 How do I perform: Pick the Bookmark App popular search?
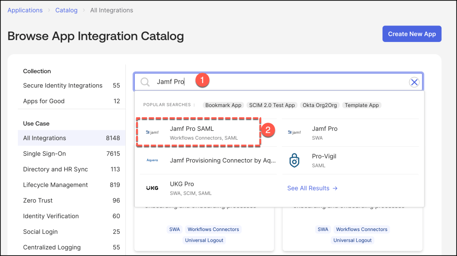point(223,105)
